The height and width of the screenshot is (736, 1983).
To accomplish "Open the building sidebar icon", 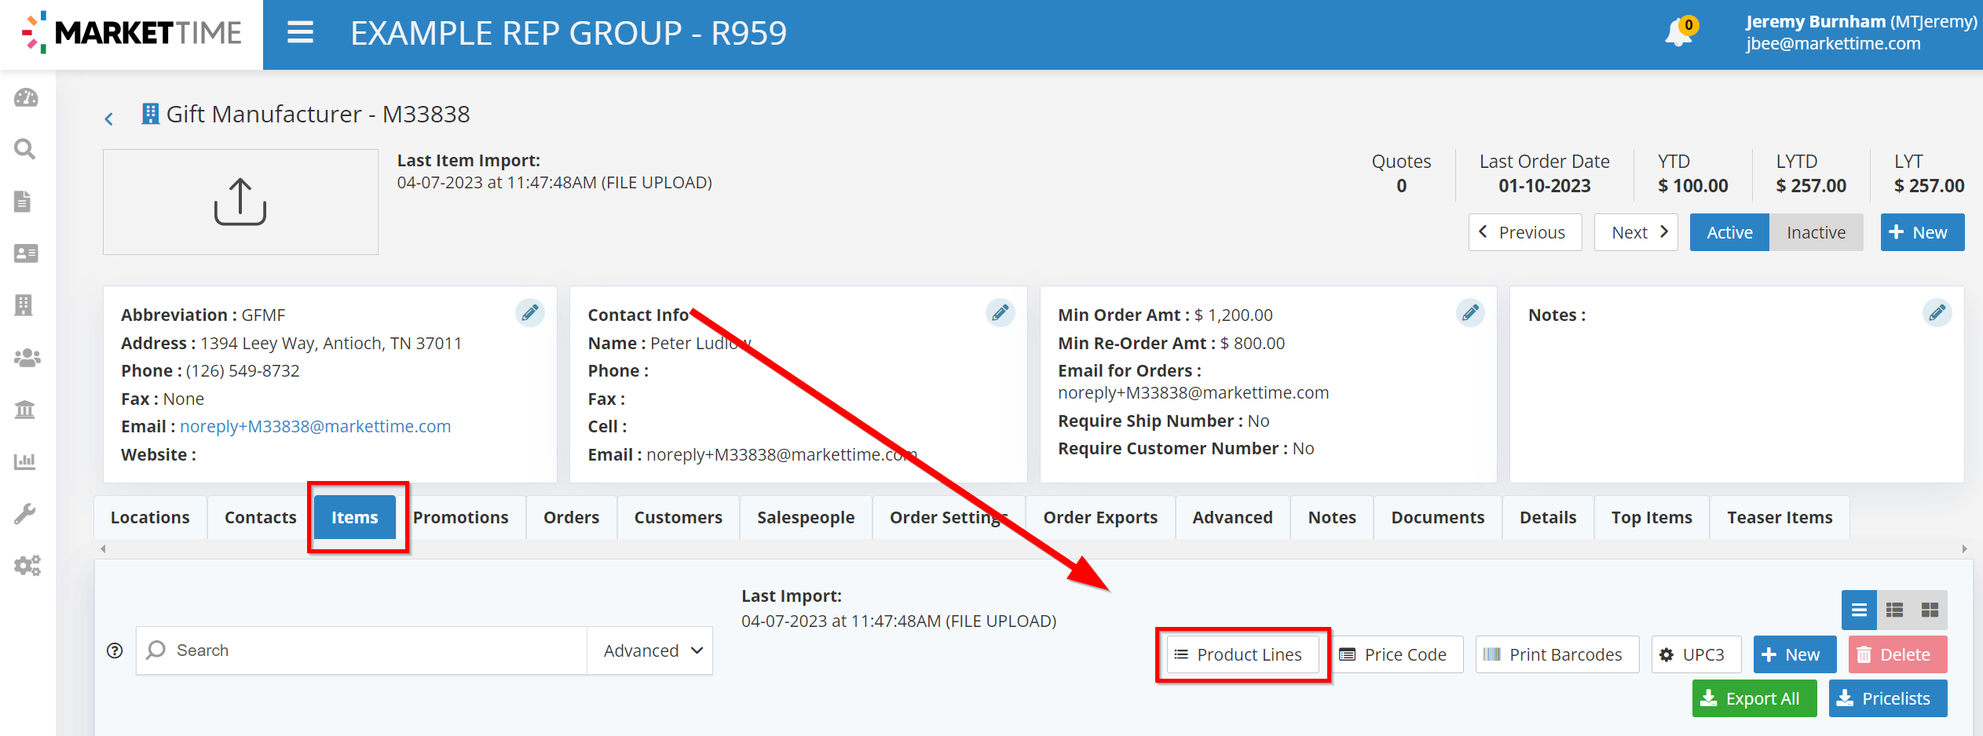I will 24,305.
